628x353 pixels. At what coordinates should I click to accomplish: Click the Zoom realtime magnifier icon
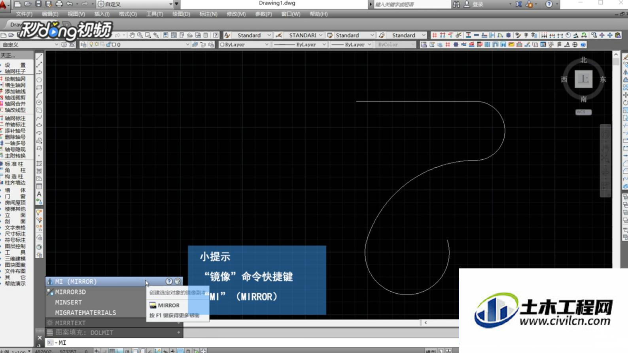click(140, 35)
